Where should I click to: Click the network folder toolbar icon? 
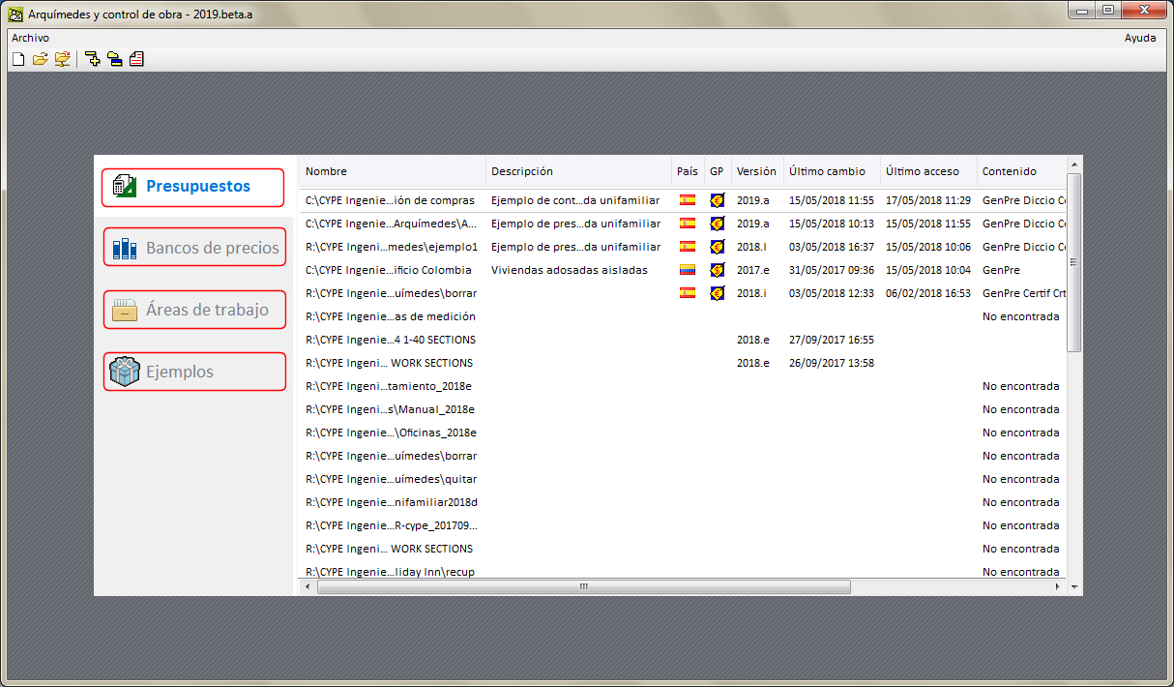62,60
